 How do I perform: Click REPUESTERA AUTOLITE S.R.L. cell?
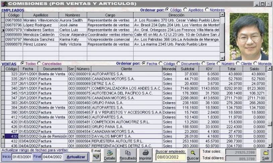click(x=127, y=141)
